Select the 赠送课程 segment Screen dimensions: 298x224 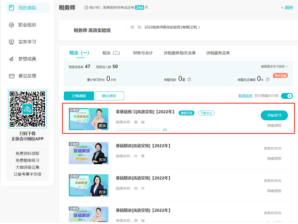[x=108, y=96]
